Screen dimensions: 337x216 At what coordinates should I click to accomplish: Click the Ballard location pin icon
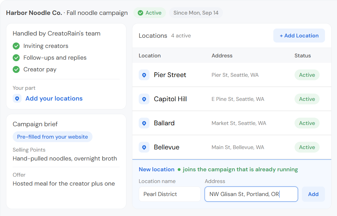point(144,123)
